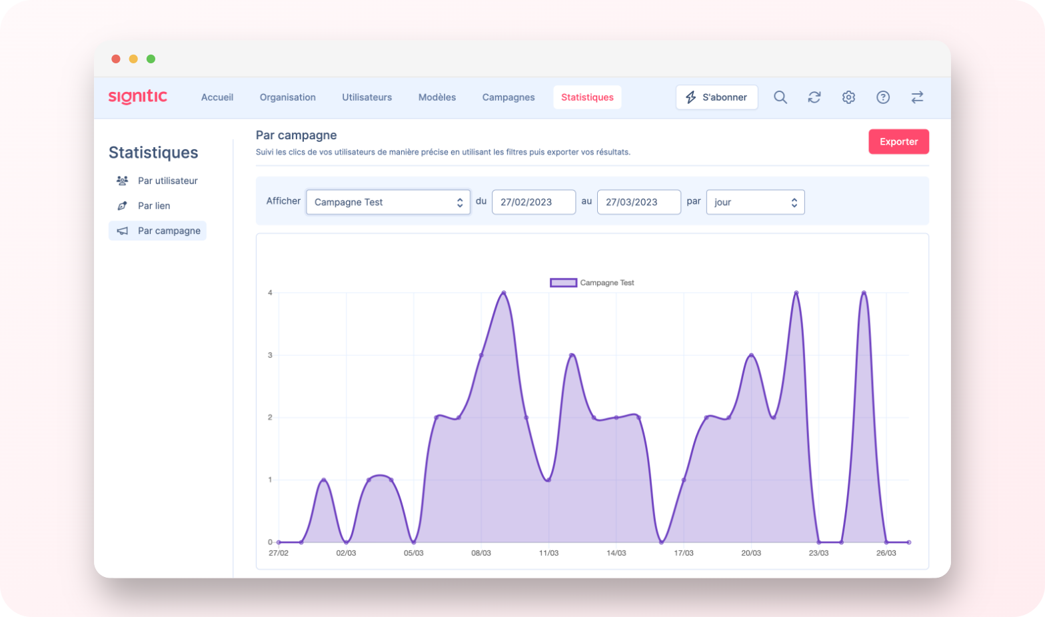The height and width of the screenshot is (617, 1045).
Task: Click the link icon beside Par lien
Action: click(x=122, y=206)
